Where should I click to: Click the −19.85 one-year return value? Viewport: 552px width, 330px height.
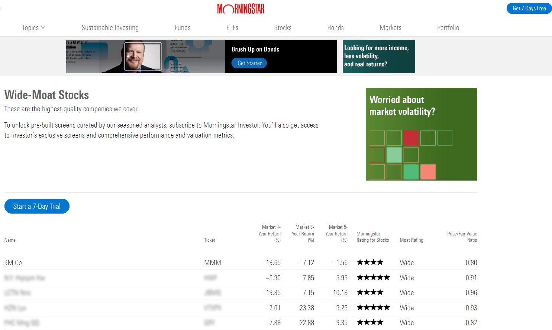pyautogui.click(x=271, y=293)
